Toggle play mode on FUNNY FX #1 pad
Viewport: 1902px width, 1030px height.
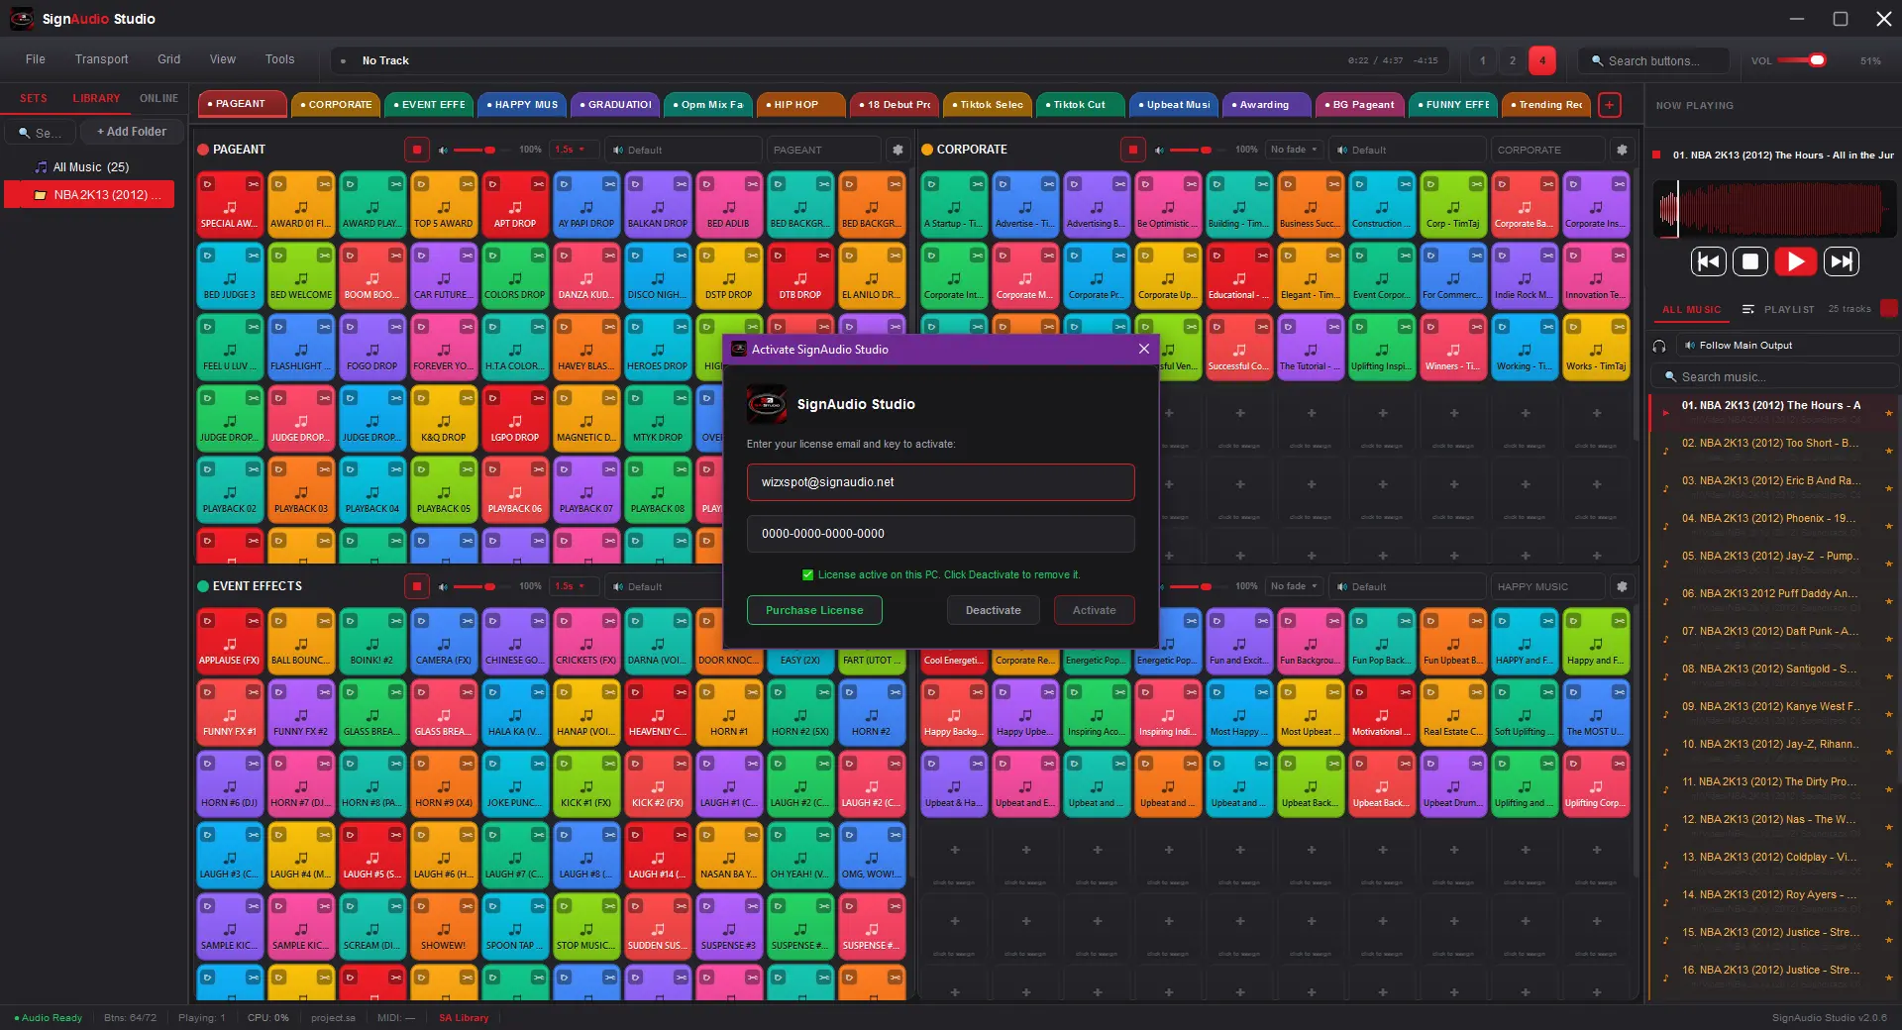pos(208,692)
